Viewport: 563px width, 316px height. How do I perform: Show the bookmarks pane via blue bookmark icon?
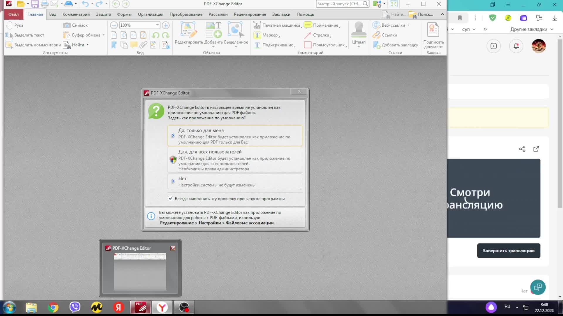click(114, 45)
